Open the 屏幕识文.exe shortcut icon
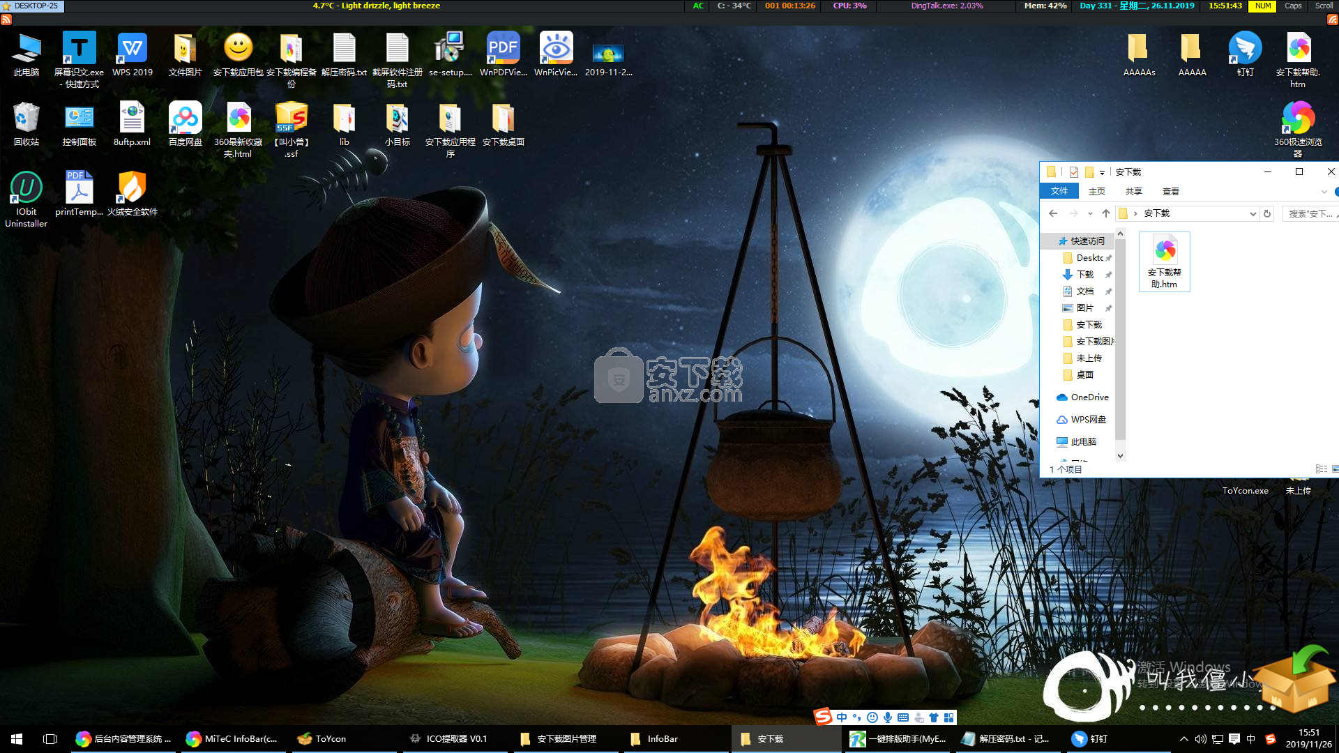This screenshot has width=1339, height=753. tap(80, 60)
